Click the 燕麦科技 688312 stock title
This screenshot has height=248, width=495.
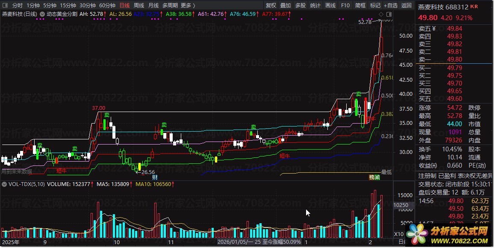pos(443,7)
